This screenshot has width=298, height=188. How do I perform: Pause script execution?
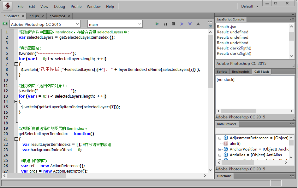click(x=165, y=24)
